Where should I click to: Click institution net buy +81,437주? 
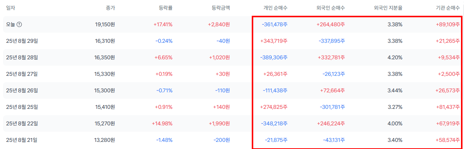coord(448,107)
